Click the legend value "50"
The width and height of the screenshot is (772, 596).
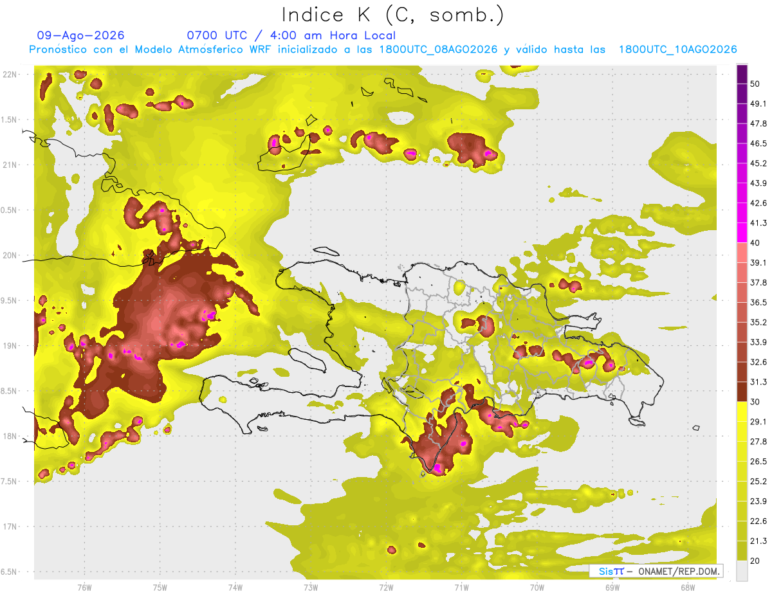click(755, 84)
